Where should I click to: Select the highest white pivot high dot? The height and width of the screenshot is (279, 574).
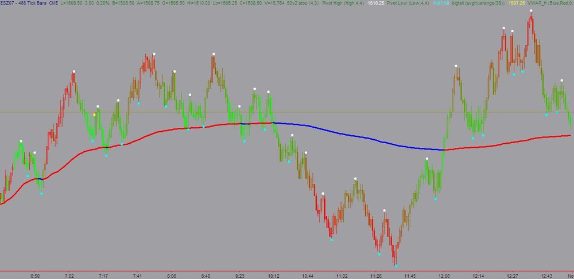click(x=530, y=10)
